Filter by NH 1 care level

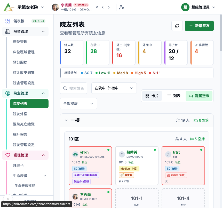155,73
